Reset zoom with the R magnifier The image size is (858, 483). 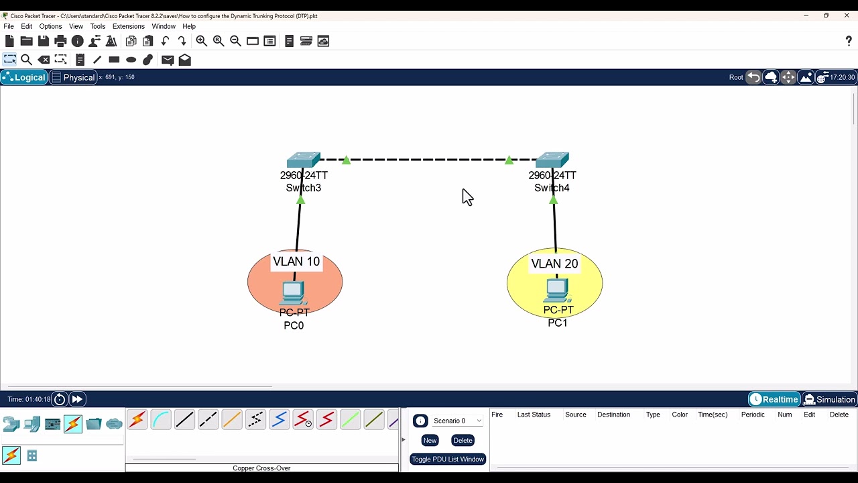point(219,41)
